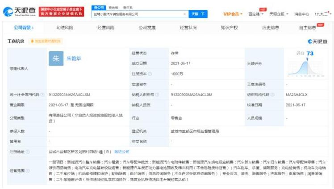Viewport: 334px width, 189px height.
Task: Click the help icon next to 注册地址
Action: [28, 152]
